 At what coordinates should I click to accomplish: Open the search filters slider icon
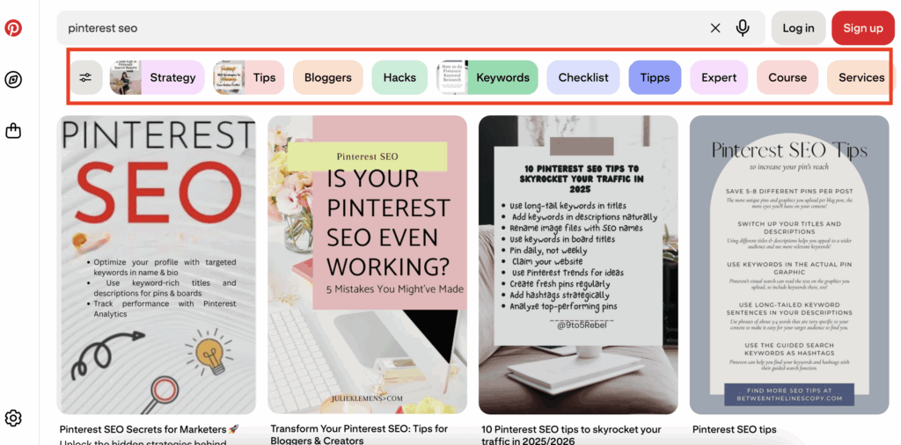(x=85, y=77)
